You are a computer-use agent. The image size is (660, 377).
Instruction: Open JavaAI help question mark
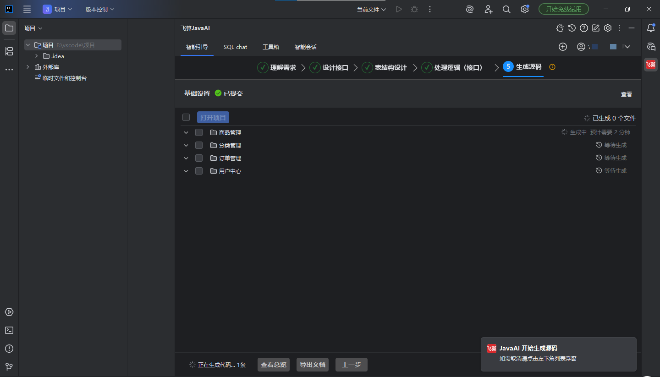coord(584,28)
